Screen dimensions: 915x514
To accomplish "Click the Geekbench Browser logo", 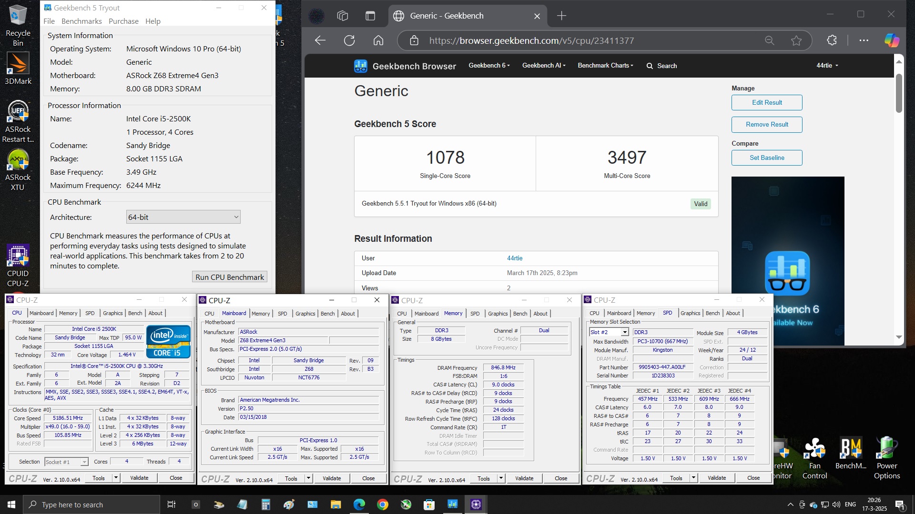I will [x=405, y=66].
